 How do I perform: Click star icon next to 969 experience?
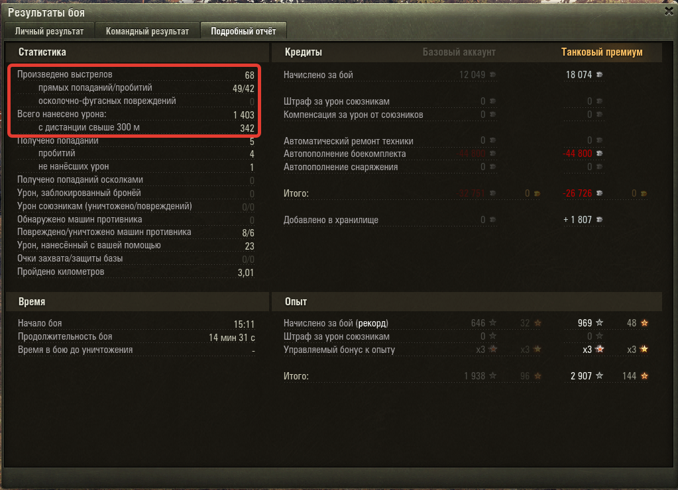point(600,322)
